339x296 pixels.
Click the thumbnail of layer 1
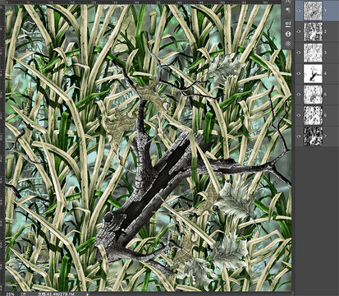[x=313, y=11]
